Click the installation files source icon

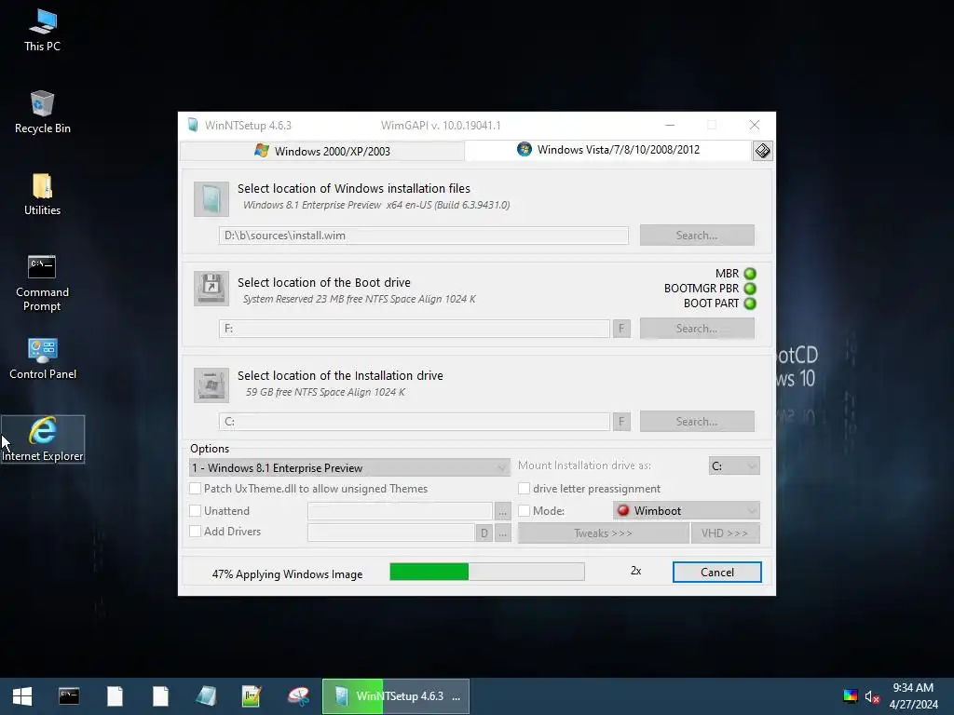[211, 199]
